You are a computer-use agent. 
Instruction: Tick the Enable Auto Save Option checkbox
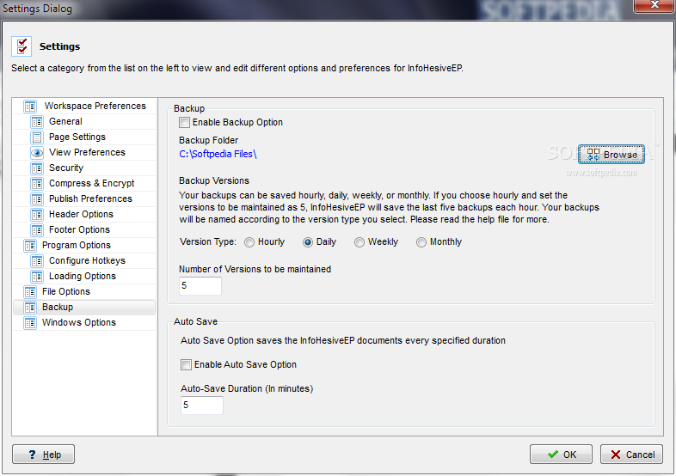pyautogui.click(x=186, y=365)
